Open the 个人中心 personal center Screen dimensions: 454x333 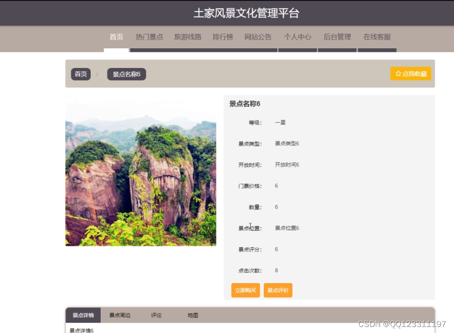297,37
